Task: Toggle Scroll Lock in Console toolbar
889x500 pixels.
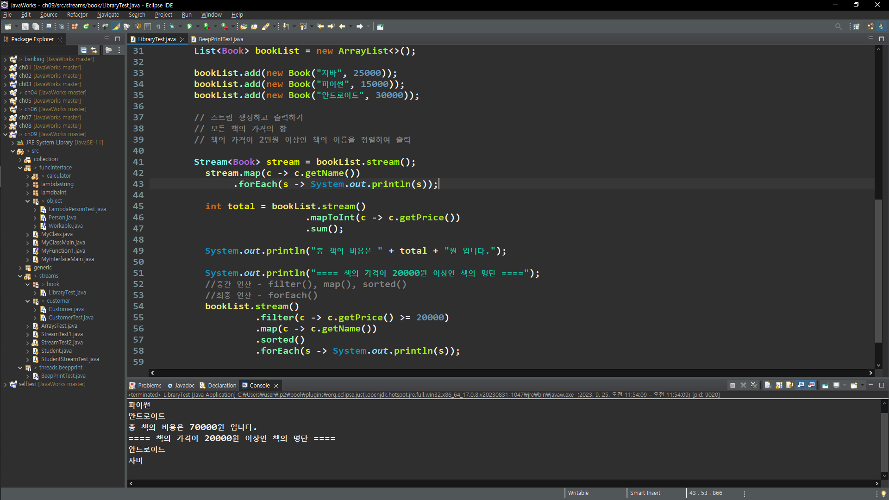Action: click(779, 385)
